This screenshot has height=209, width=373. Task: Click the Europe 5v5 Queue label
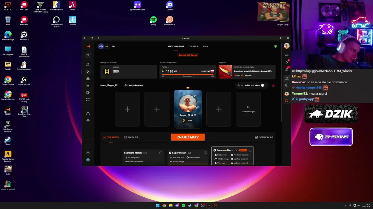pos(188,55)
